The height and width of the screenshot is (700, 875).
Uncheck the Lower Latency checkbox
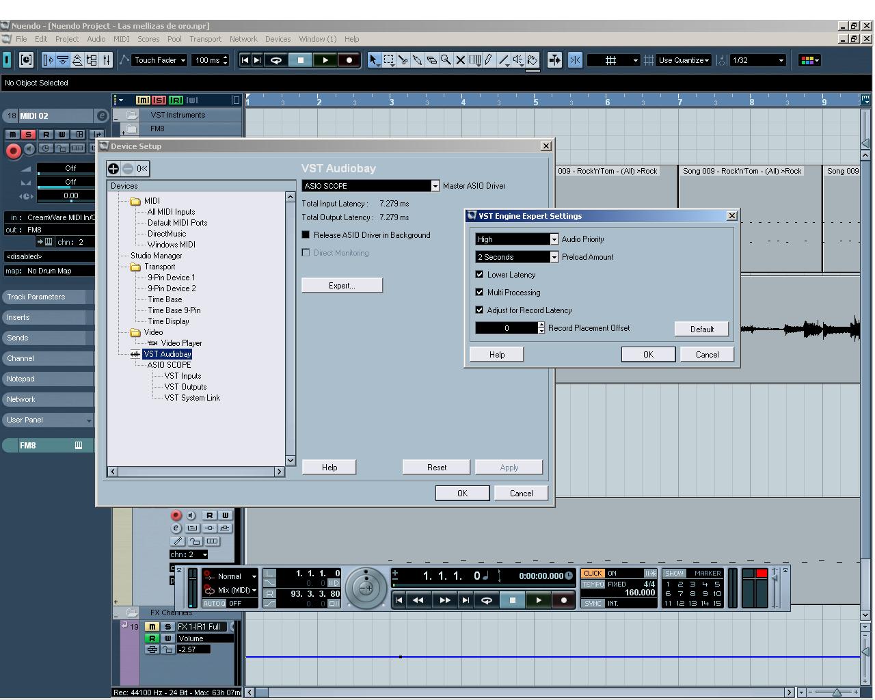click(479, 274)
